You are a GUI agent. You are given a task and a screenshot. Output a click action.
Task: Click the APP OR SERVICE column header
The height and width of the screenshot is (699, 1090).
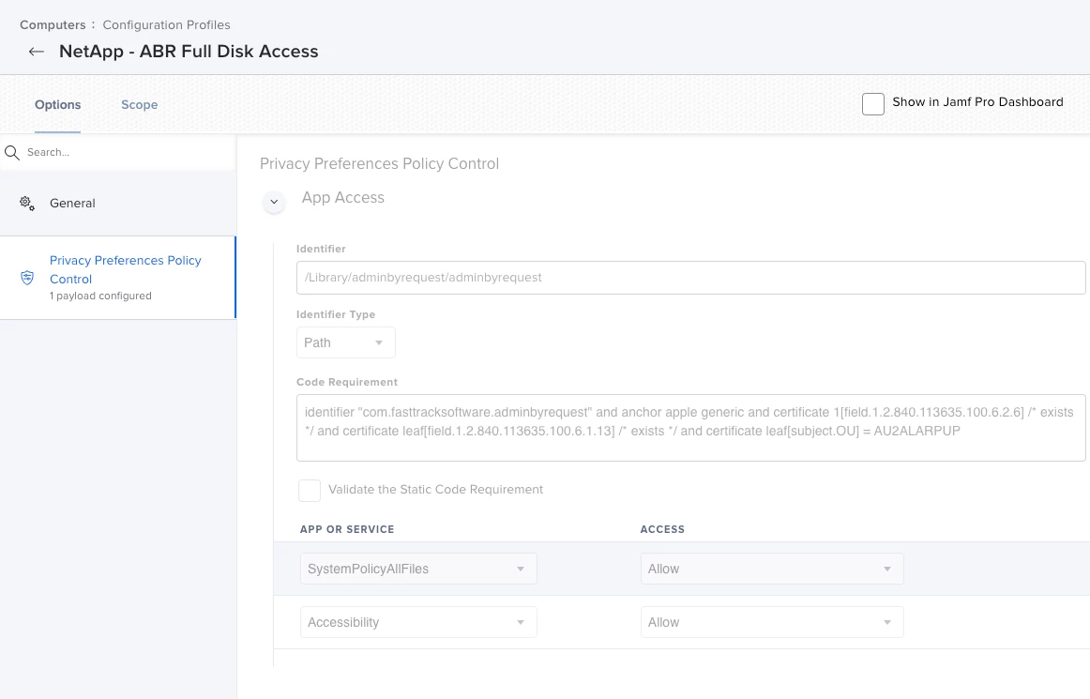point(347,529)
